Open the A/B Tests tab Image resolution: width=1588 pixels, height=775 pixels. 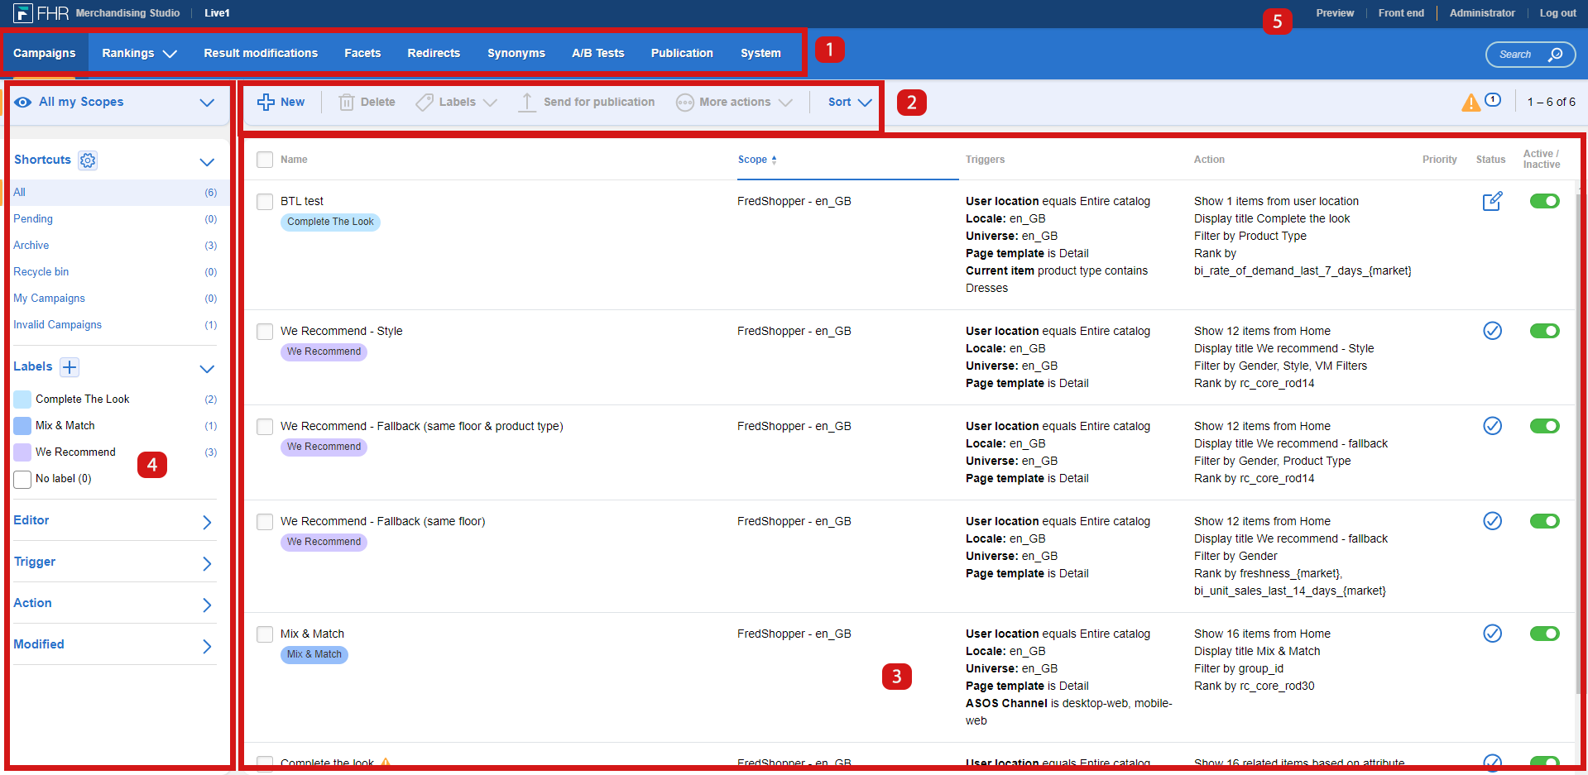pyautogui.click(x=598, y=53)
